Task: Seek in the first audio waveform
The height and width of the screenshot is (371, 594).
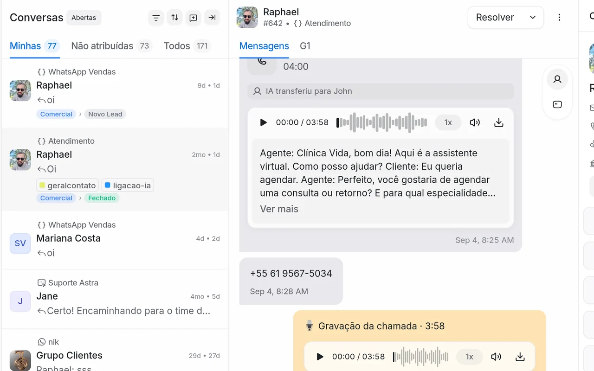Action: click(x=381, y=122)
